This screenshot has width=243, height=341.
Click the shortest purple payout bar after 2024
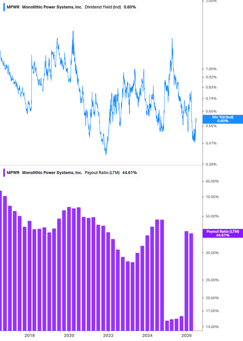(x=167, y=326)
